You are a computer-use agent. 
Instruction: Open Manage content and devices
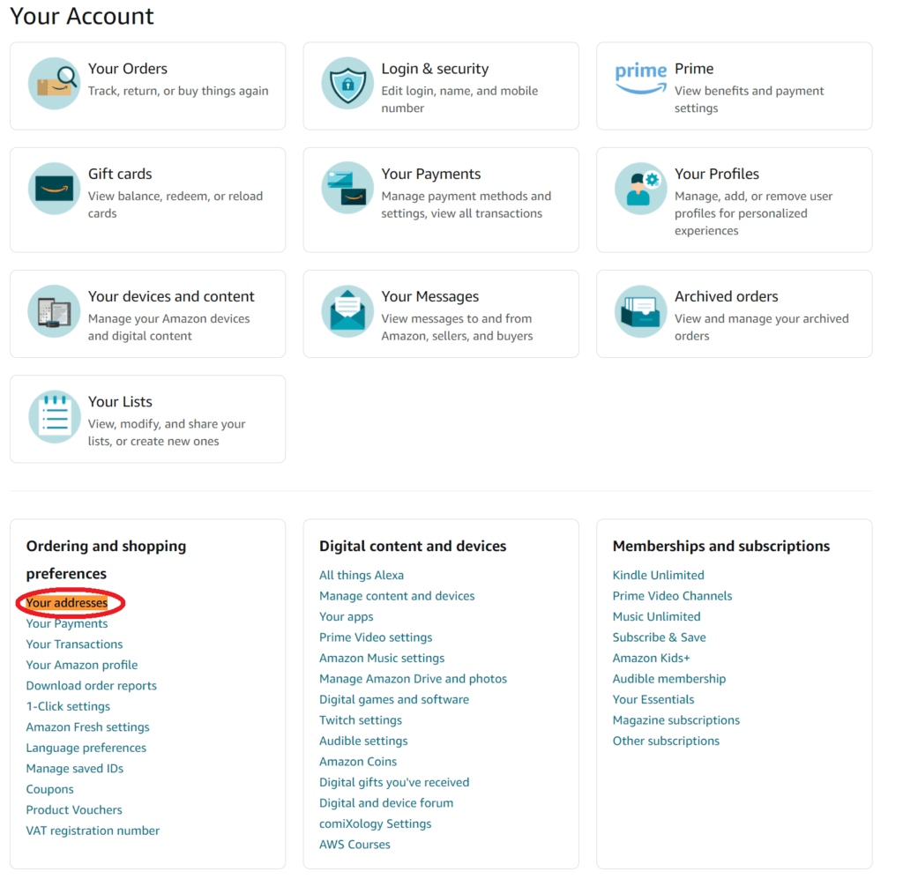pyautogui.click(x=397, y=596)
